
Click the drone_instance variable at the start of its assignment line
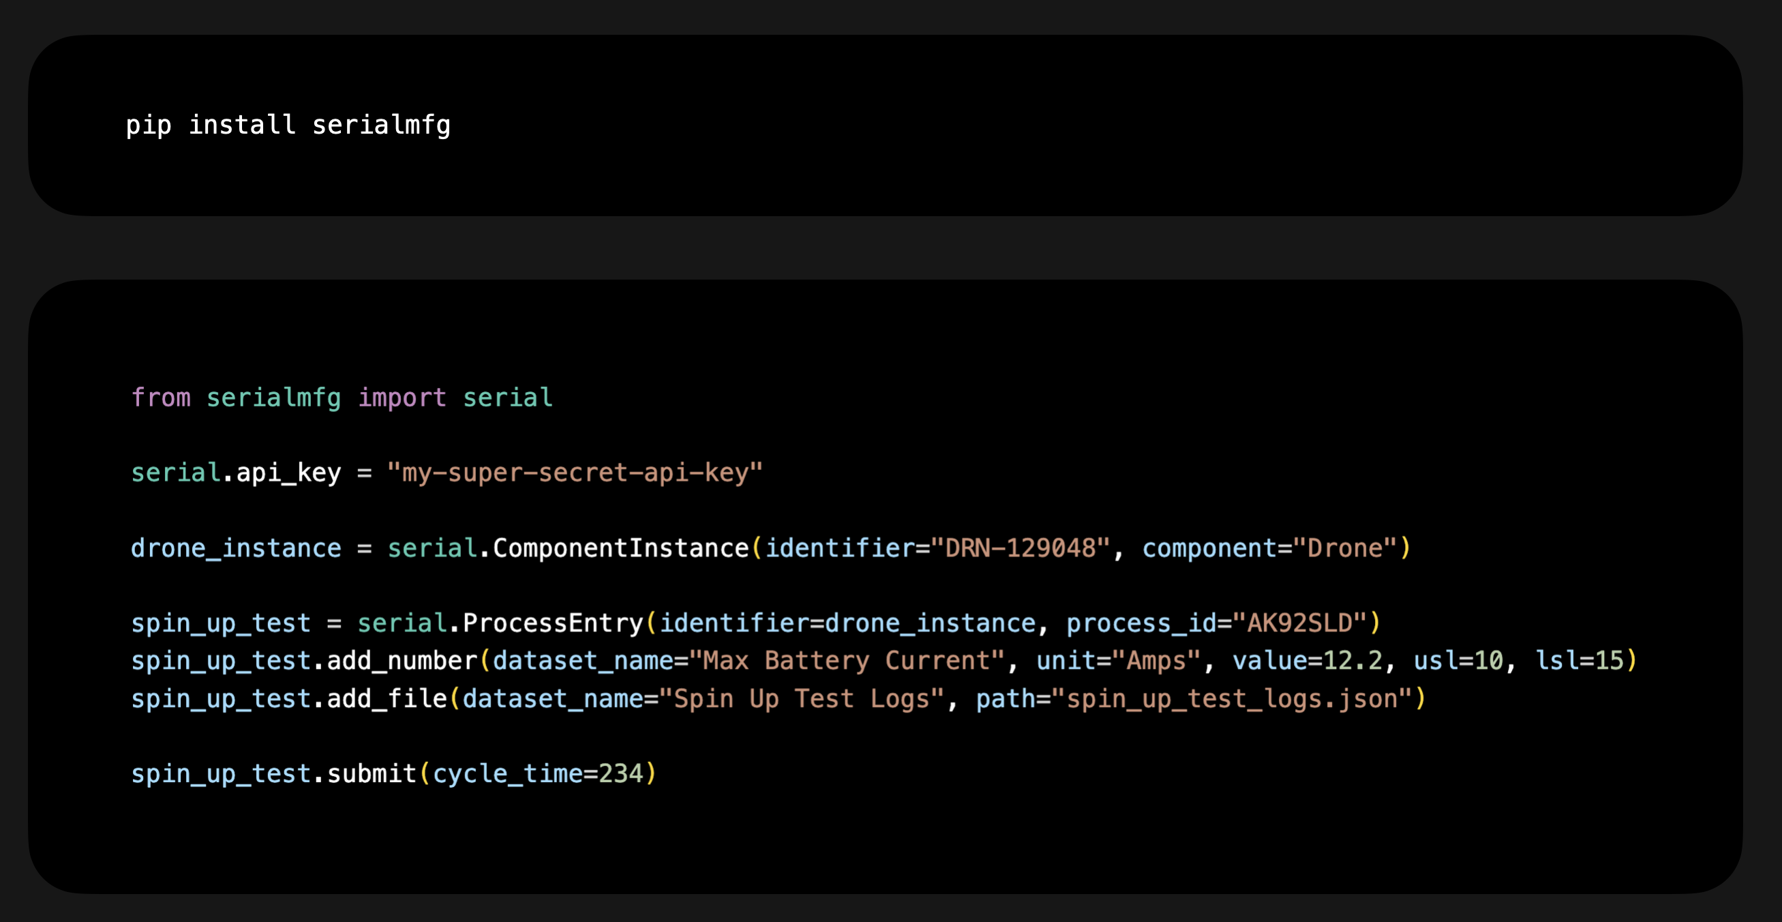(236, 548)
